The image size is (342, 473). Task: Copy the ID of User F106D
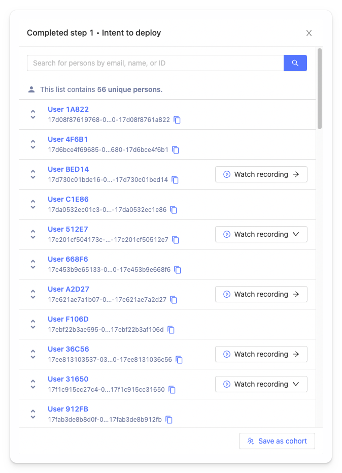pos(171,330)
